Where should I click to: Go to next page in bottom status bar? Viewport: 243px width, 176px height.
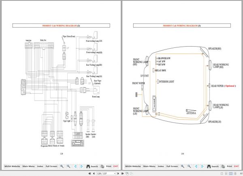point(118,173)
